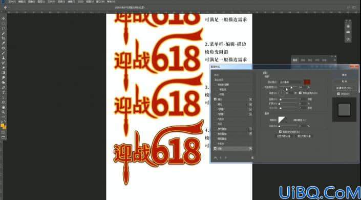The image size is (361, 200).
Task: Open the workspace switcher in options bar
Action: pyautogui.click(x=354, y=7)
